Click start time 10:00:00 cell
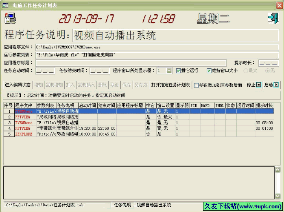 click(x=88, y=134)
